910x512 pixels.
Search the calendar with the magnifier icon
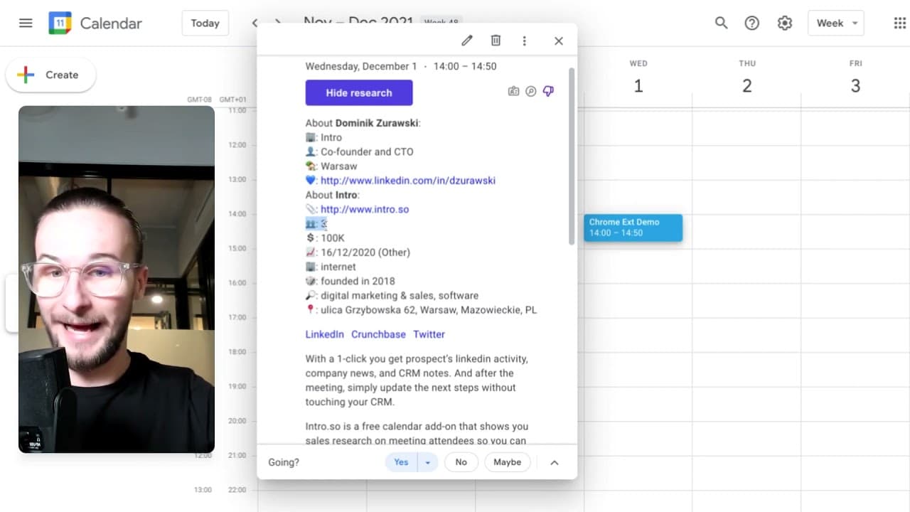(721, 23)
